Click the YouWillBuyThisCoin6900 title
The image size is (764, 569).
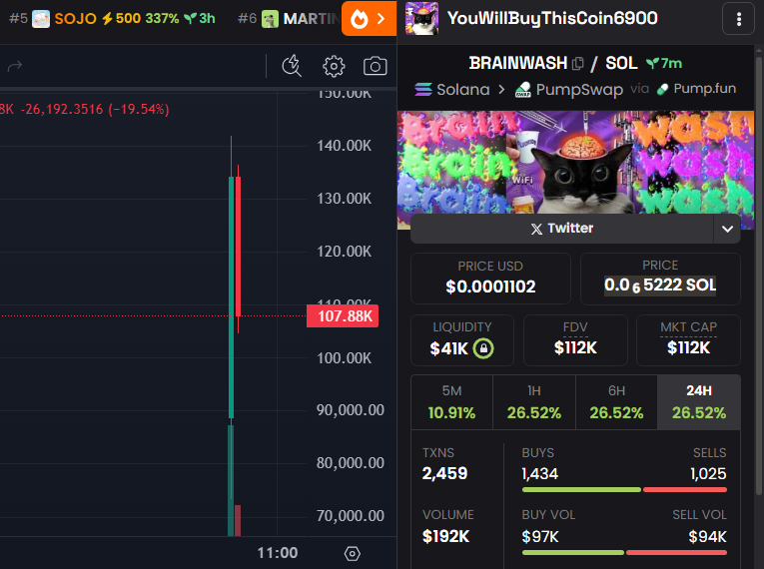552,19
